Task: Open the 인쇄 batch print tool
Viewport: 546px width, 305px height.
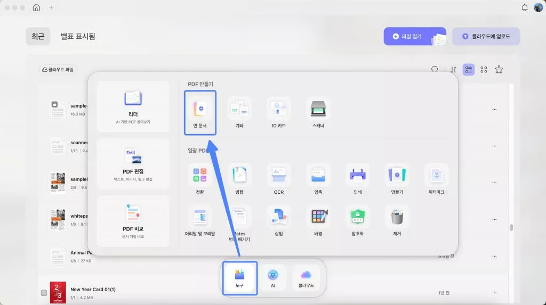Action: (x=358, y=179)
